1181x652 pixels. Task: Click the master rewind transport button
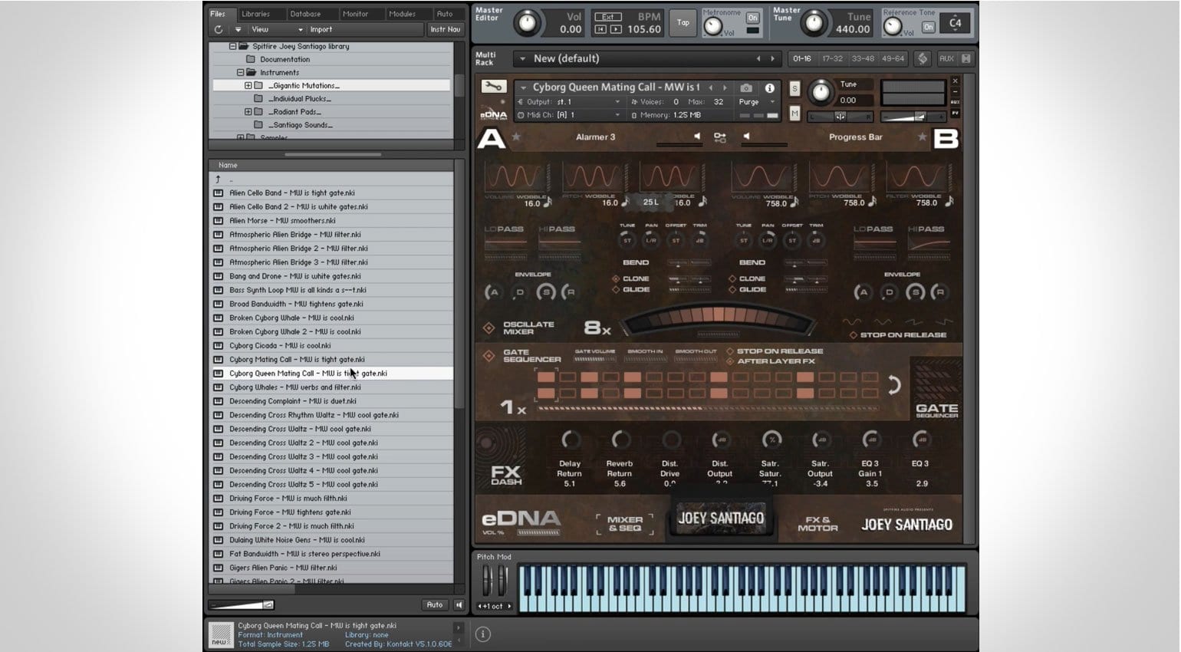click(601, 29)
